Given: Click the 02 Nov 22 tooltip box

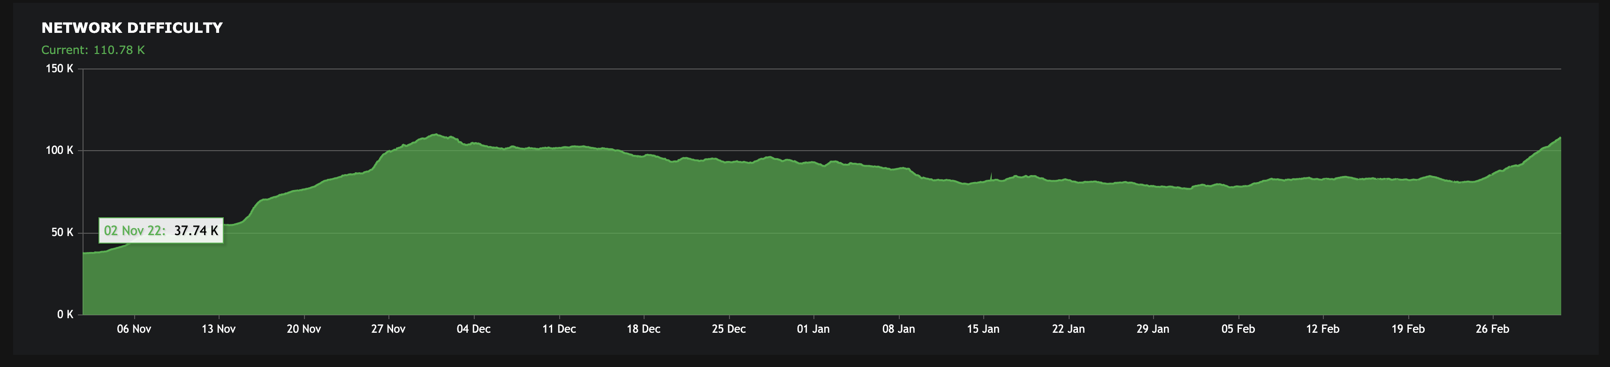Looking at the screenshot, I should (160, 231).
